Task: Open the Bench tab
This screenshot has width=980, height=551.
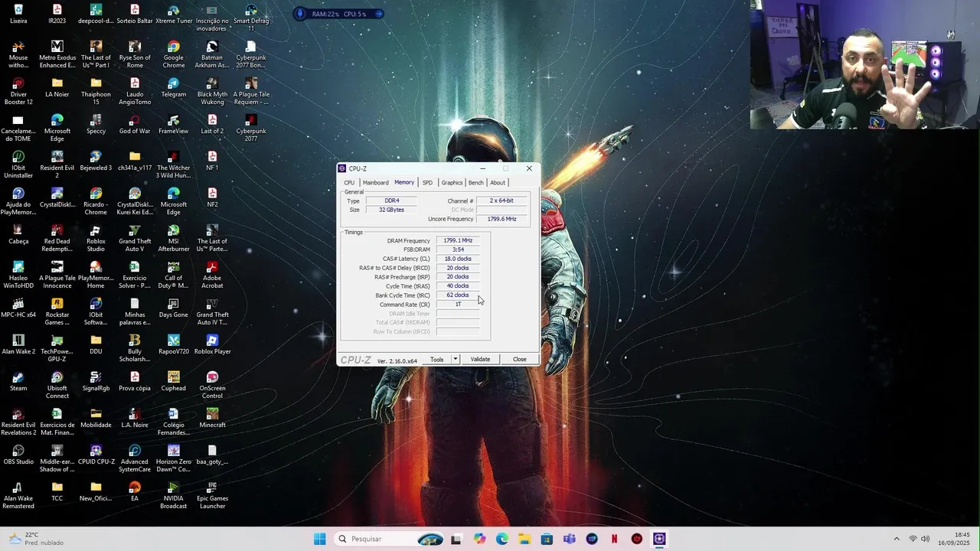Action: point(475,183)
